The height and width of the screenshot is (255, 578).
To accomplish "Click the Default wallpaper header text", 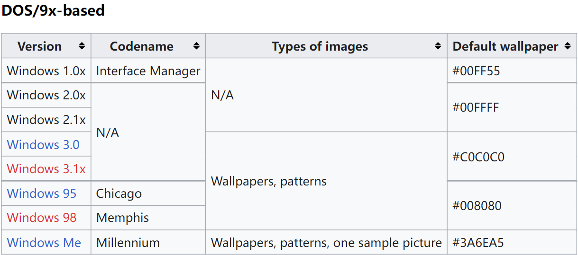I will pos(505,46).
